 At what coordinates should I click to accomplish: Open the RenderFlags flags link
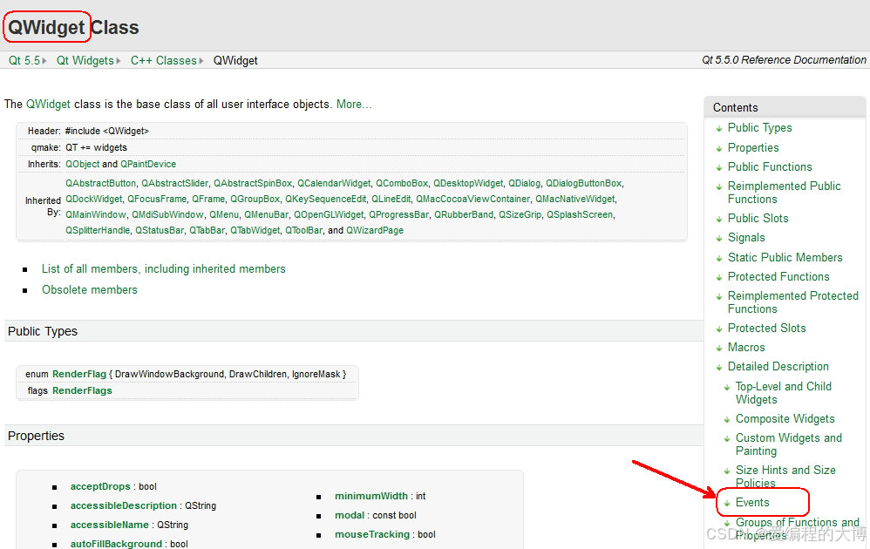click(82, 391)
